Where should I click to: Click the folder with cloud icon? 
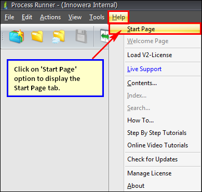[59, 36]
